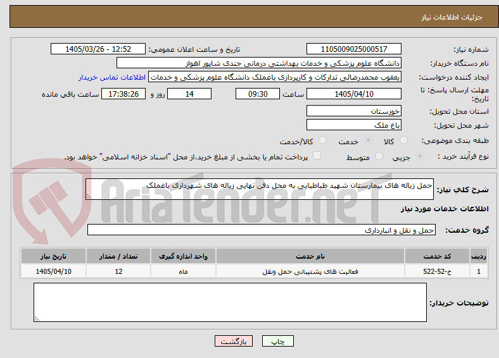
Task: Click the request creator name field
Action: [x=275, y=77]
